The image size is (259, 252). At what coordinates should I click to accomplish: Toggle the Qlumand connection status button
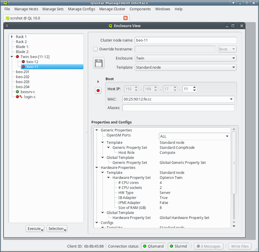tap(153, 246)
